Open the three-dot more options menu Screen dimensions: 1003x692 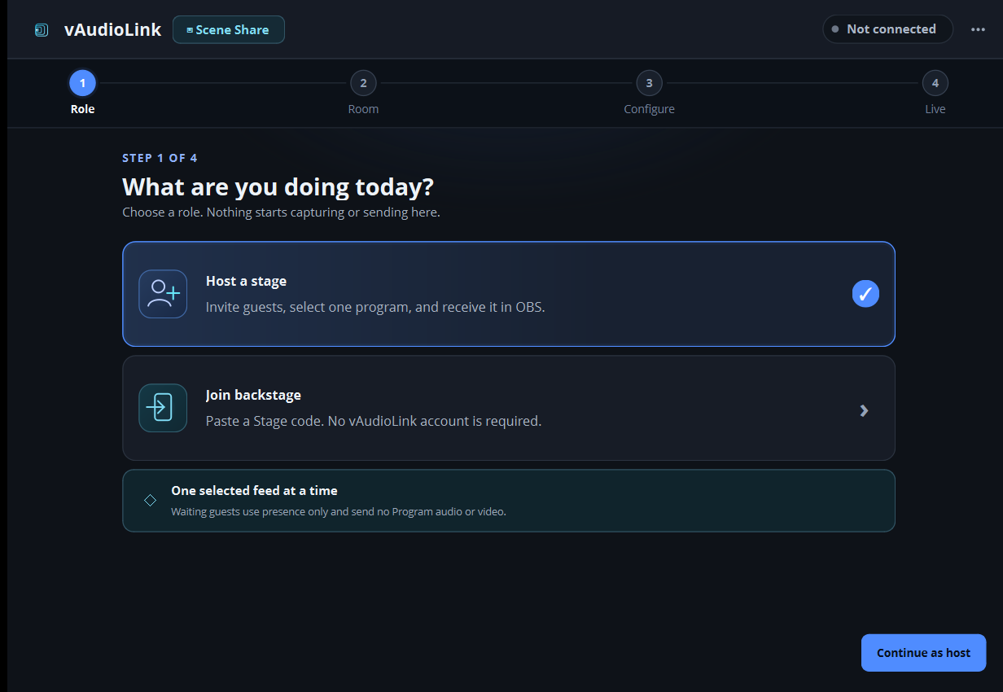[x=978, y=29]
